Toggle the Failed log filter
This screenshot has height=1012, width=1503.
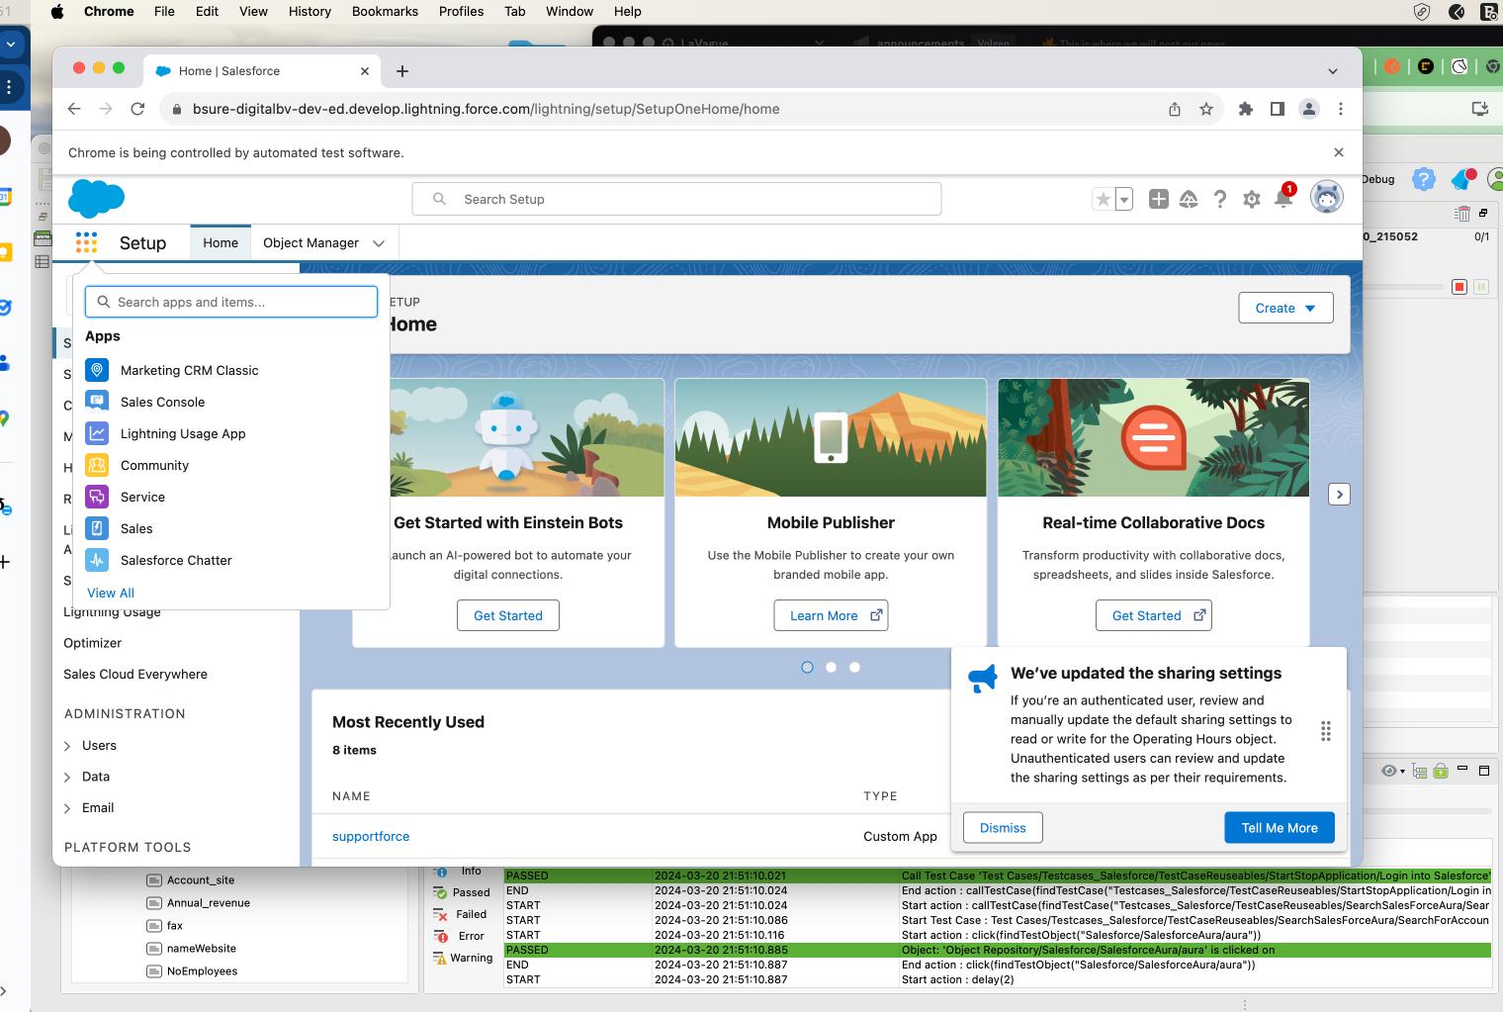click(461, 914)
